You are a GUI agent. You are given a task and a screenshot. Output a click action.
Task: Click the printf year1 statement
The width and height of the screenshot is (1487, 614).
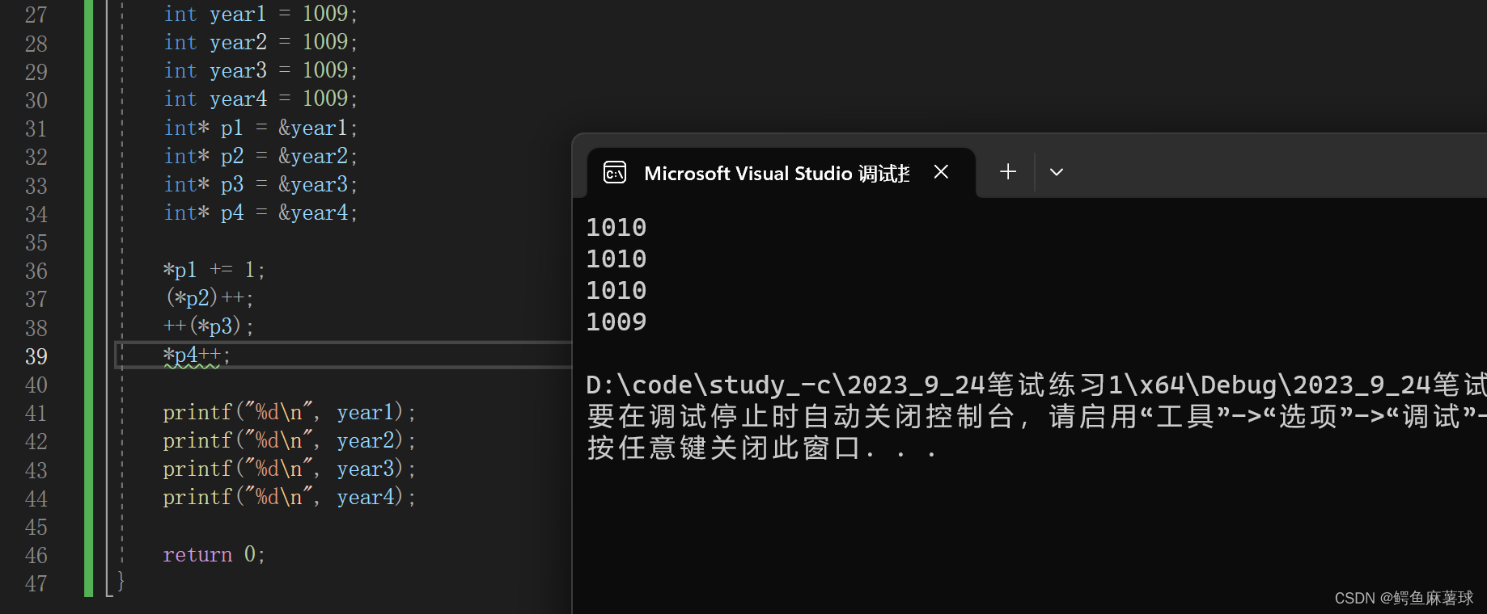289,412
